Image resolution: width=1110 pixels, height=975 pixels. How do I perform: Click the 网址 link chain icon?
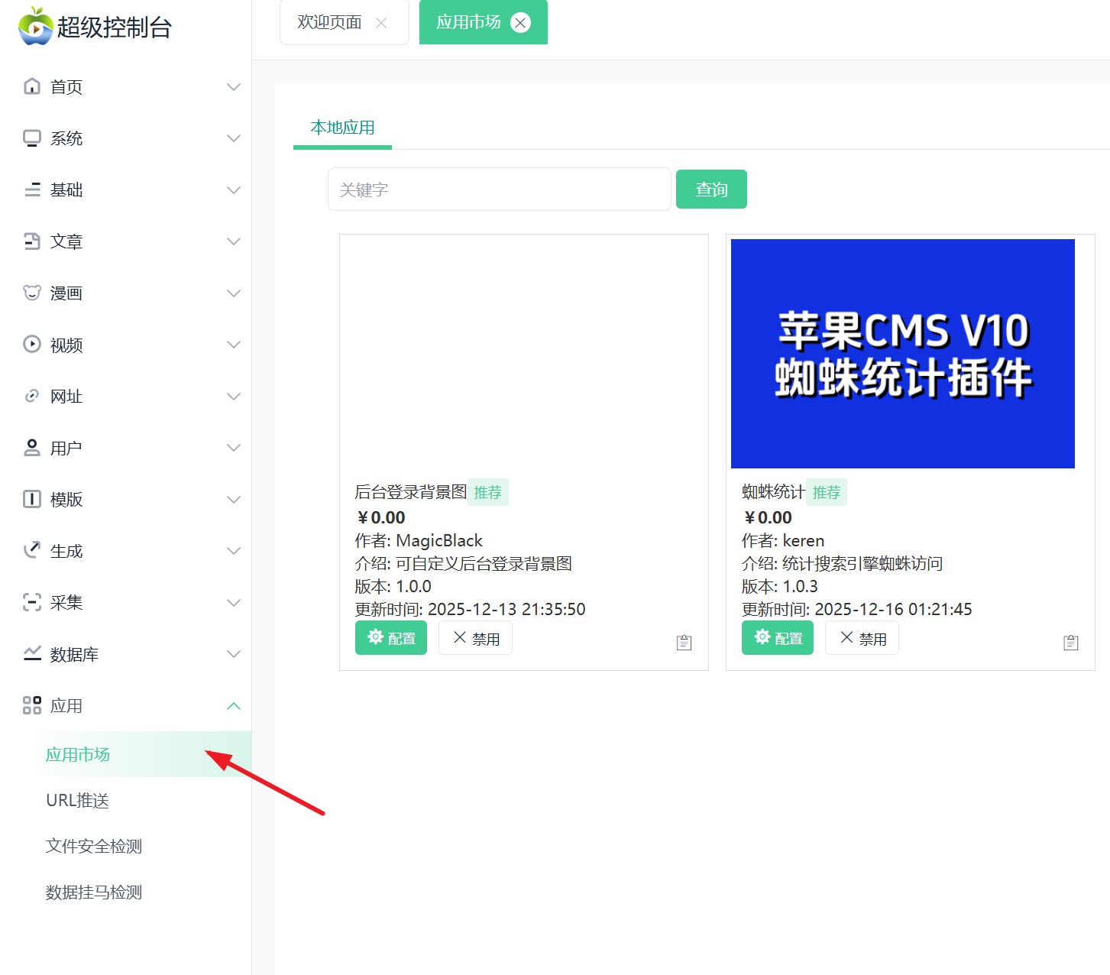pyautogui.click(x=32, y=396)
